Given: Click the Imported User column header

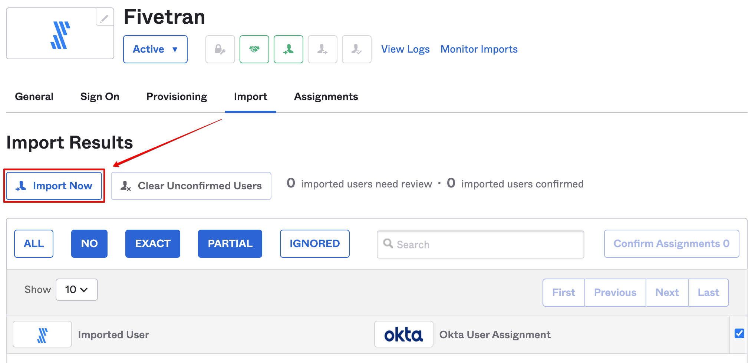Looking at the screenshot, I should pos(113,335).
